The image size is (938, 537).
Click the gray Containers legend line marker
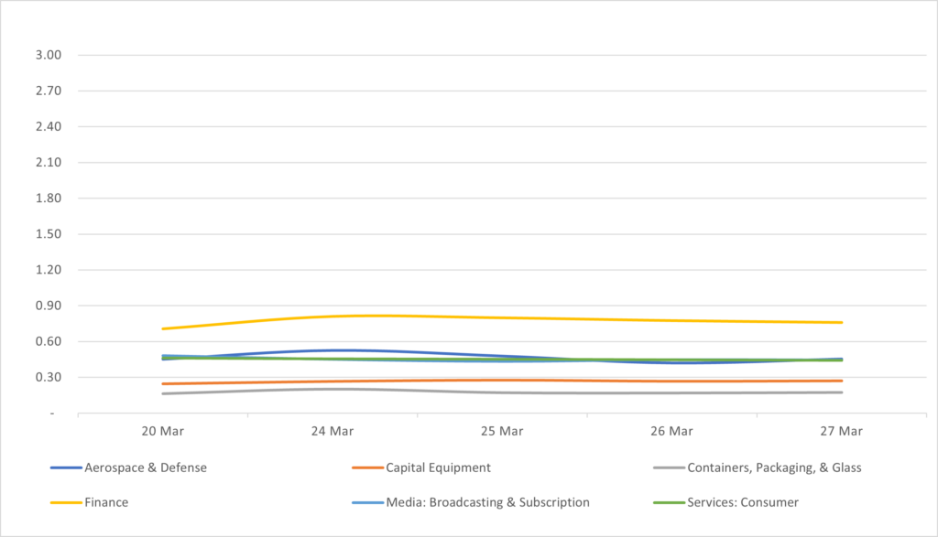(x=666, y=467)
